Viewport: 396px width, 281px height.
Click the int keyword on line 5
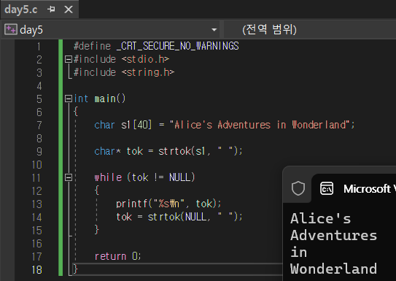pyautogui.click(x=81, y=99)
